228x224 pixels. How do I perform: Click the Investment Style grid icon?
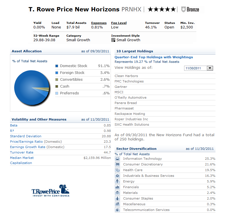click(113, 40)
